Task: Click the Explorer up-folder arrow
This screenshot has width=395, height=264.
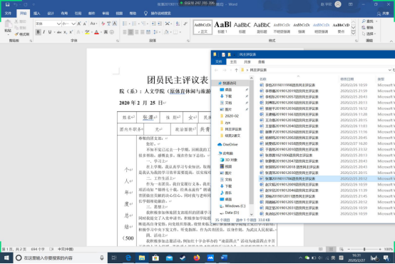Action: [x=236, y=70]
